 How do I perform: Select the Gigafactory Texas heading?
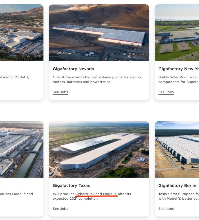click(x=71, y=185)
